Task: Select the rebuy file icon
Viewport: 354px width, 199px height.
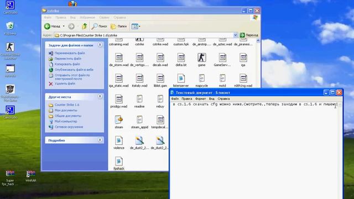Action: (160, 99)
